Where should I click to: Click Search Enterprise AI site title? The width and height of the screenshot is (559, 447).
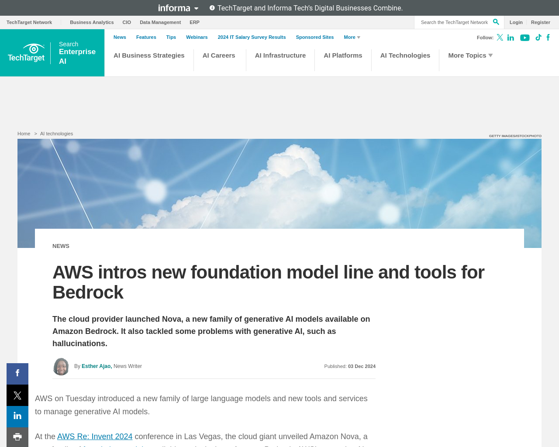pos(77,53)
